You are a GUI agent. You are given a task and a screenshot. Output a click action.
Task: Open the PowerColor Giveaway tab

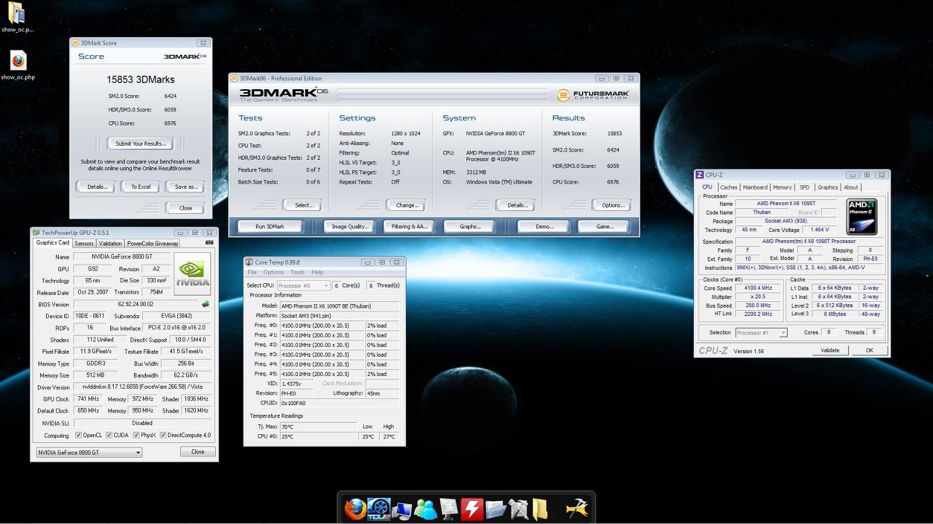tap(153, 244)
